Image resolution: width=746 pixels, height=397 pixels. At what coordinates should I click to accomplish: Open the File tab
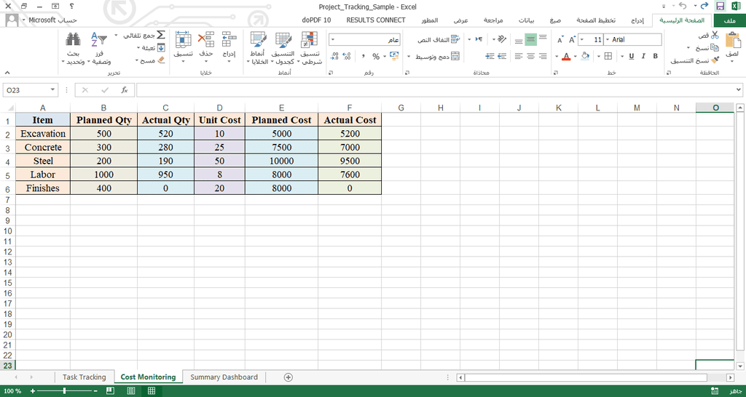point(729,20)
